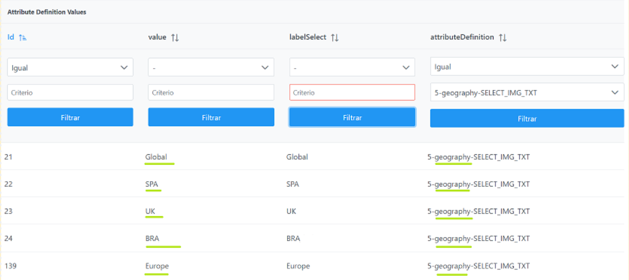Viewport: 629px width, 280px height.
Task: Apply filter with labelSelect Filtrar button
Action: coord(352,117)
